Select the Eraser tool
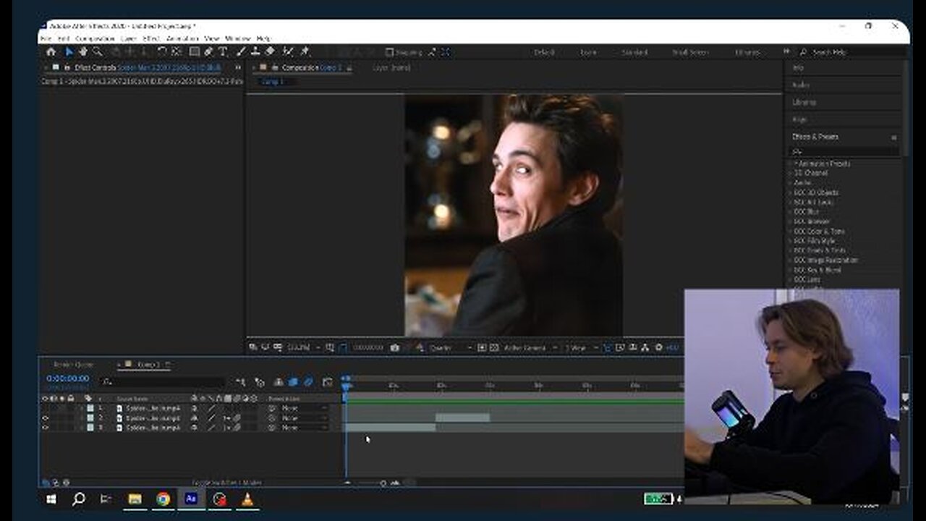 pos(269,52)
